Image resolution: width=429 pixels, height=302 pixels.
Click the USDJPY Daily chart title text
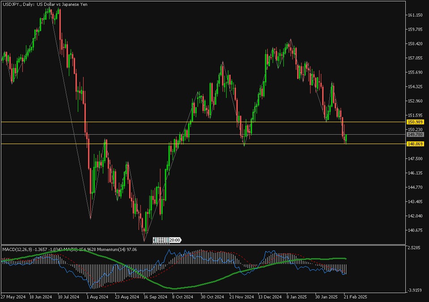[x=45, y=4]
